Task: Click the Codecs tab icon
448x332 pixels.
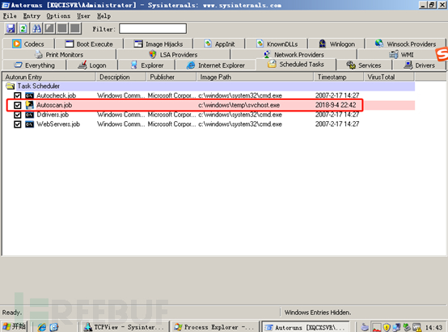Action: [16, 44]
